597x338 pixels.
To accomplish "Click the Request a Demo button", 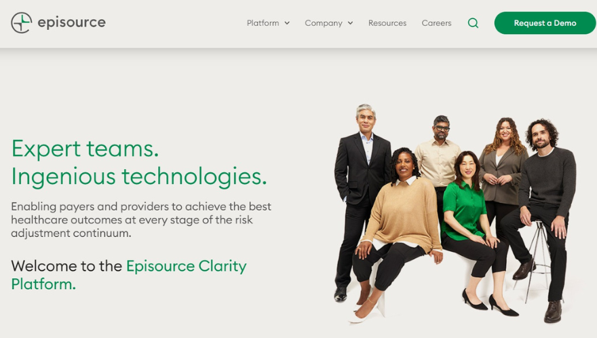I will (x=545, y=23).
